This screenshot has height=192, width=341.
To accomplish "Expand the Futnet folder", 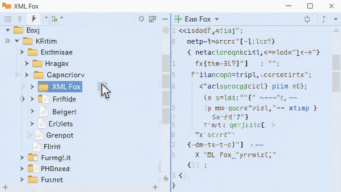I will [x=22, y=180].
